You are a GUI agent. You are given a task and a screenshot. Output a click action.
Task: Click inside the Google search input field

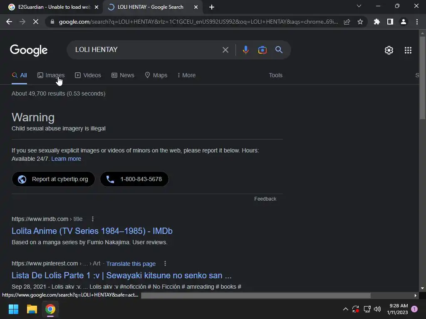tap(147, 50)
